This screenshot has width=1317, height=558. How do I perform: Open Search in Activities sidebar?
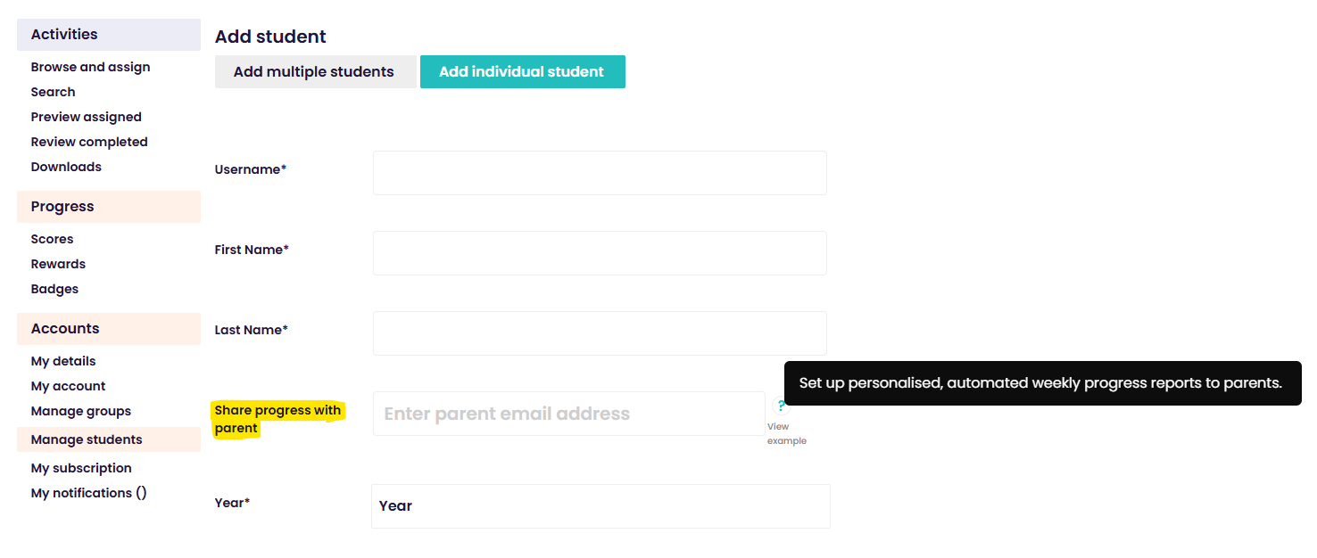pyautogui.click(x=53, y=92)
